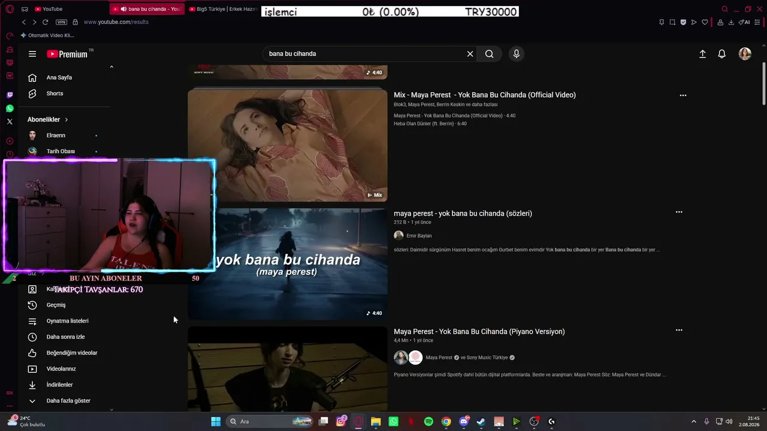Open 'Mix - Maya Perest - Yok Bana Bu Cihanda' title
Image resolution: width=767 pixels, height=431 pixels.
pyautogui.click(x=485, y=95)
